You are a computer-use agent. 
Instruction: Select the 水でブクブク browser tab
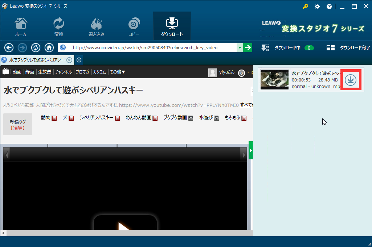(x=34, y=60)
